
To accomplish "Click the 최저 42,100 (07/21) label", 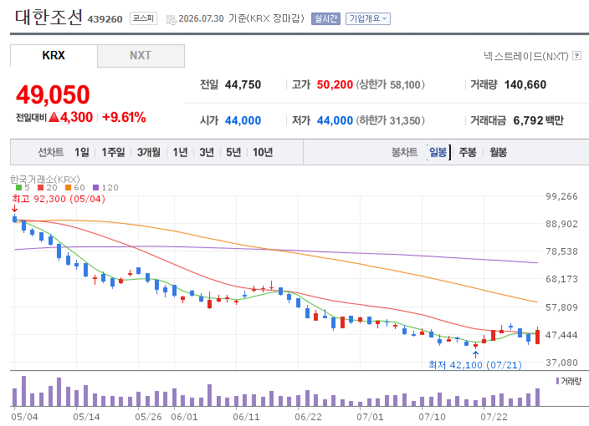I will pos(475,365).
